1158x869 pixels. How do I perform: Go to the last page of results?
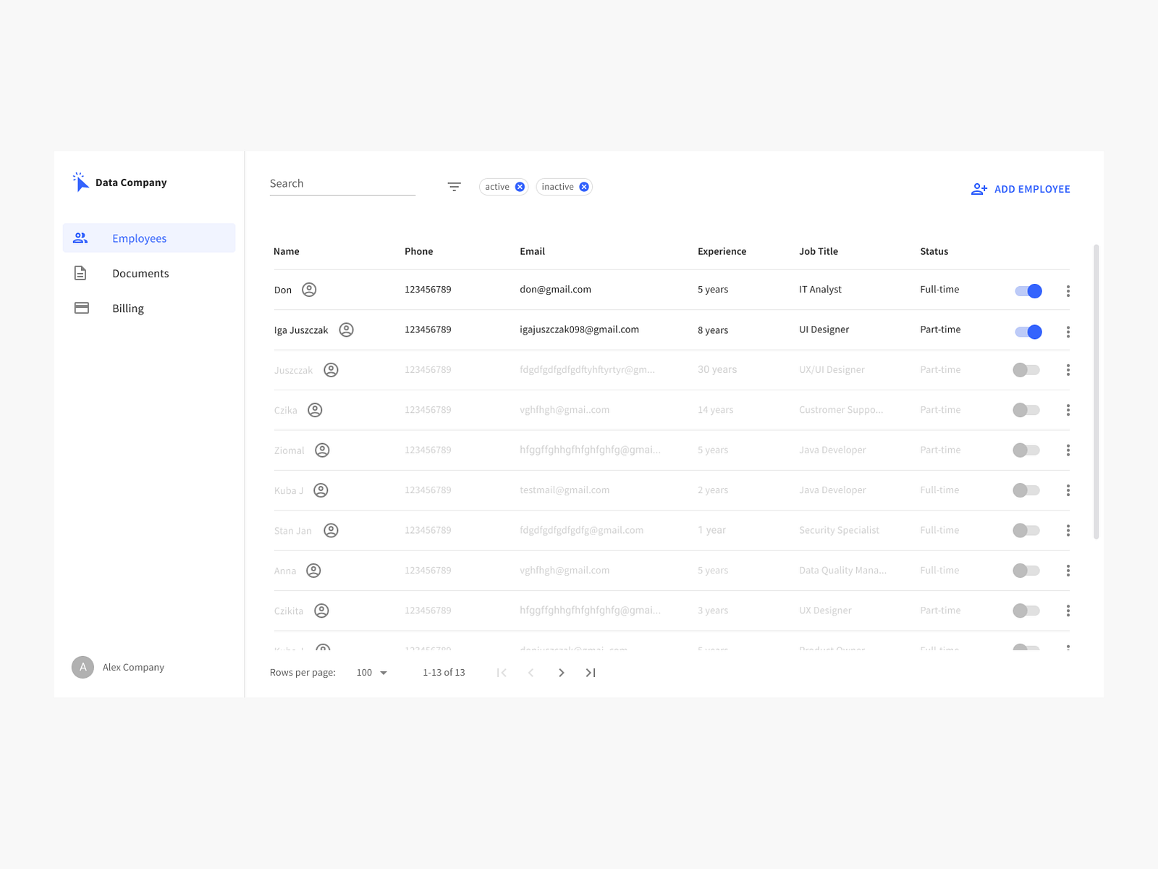tap(590, 672)
